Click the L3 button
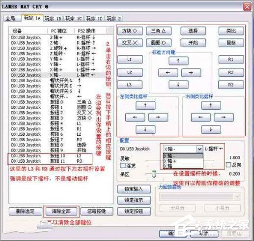 (x=130, y=85)
